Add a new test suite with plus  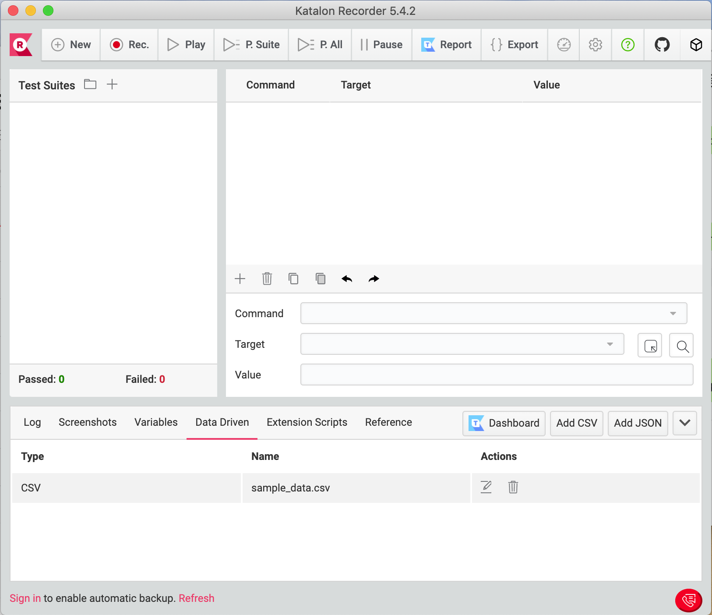(x=112, y=84)
